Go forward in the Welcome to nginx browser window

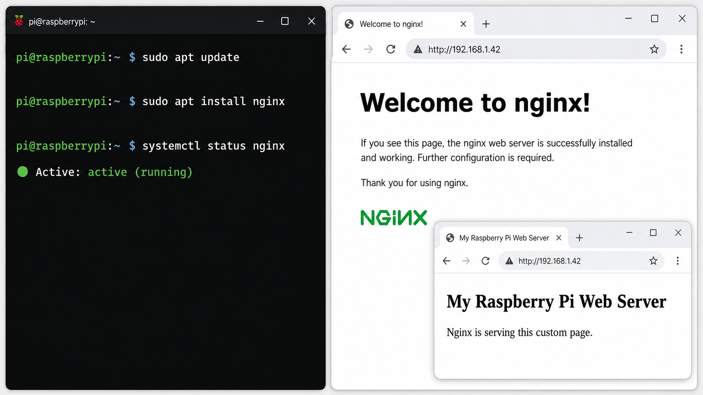click(368, 50)
